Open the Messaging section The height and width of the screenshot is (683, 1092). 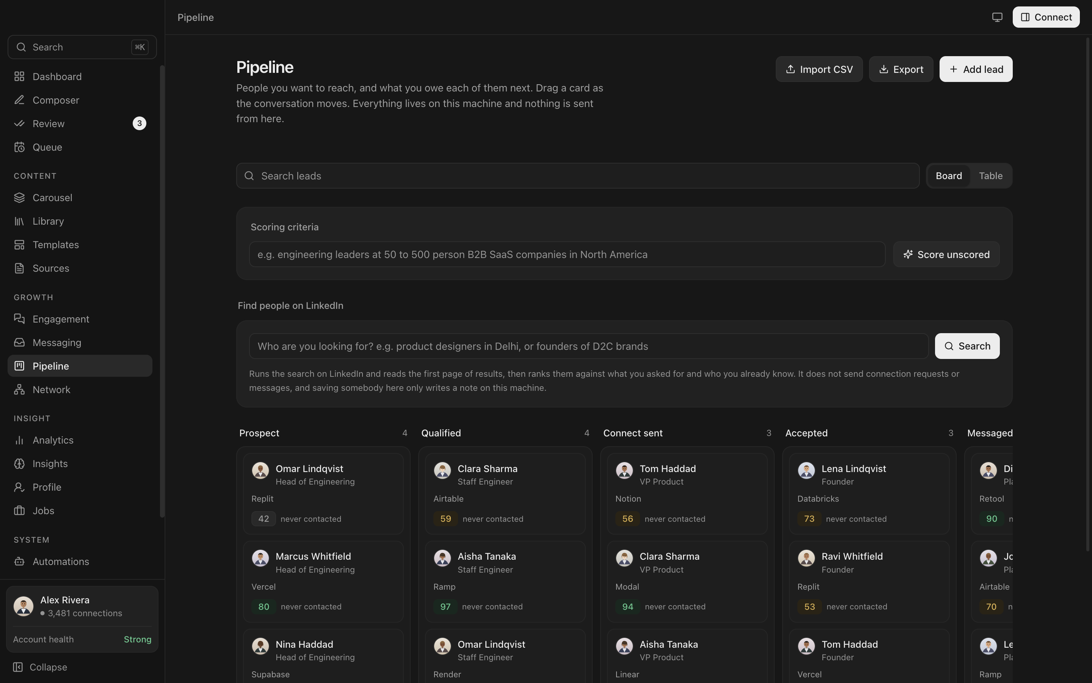click(80, 342)
